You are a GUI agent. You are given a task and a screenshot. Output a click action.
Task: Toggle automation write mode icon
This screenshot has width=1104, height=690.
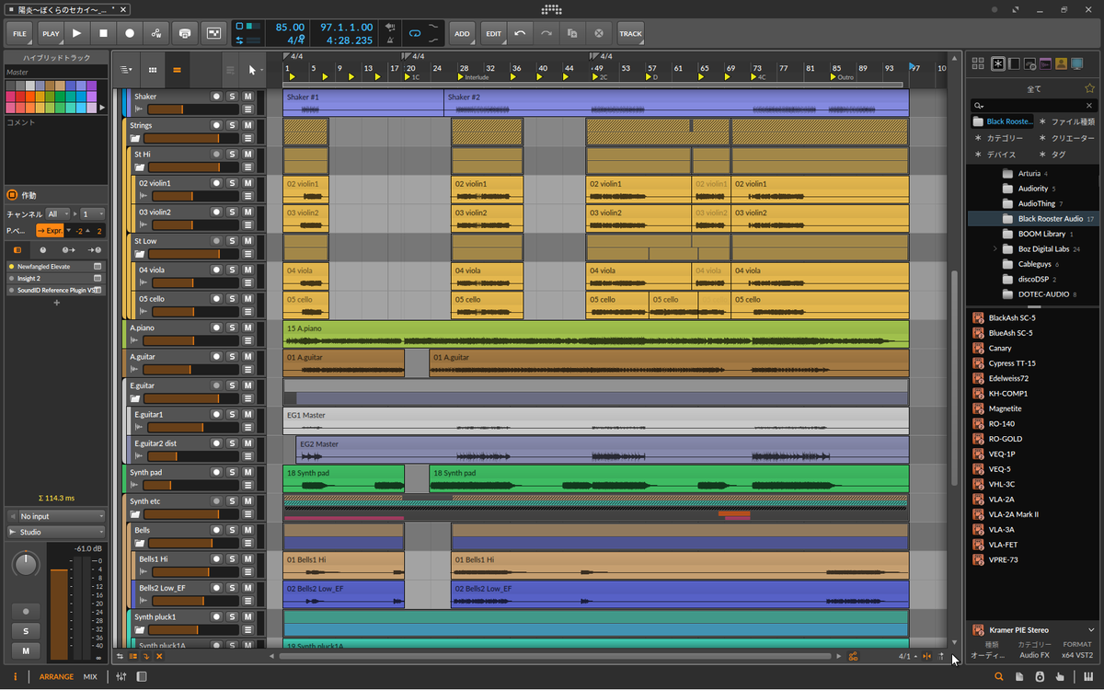pos(156,33)
